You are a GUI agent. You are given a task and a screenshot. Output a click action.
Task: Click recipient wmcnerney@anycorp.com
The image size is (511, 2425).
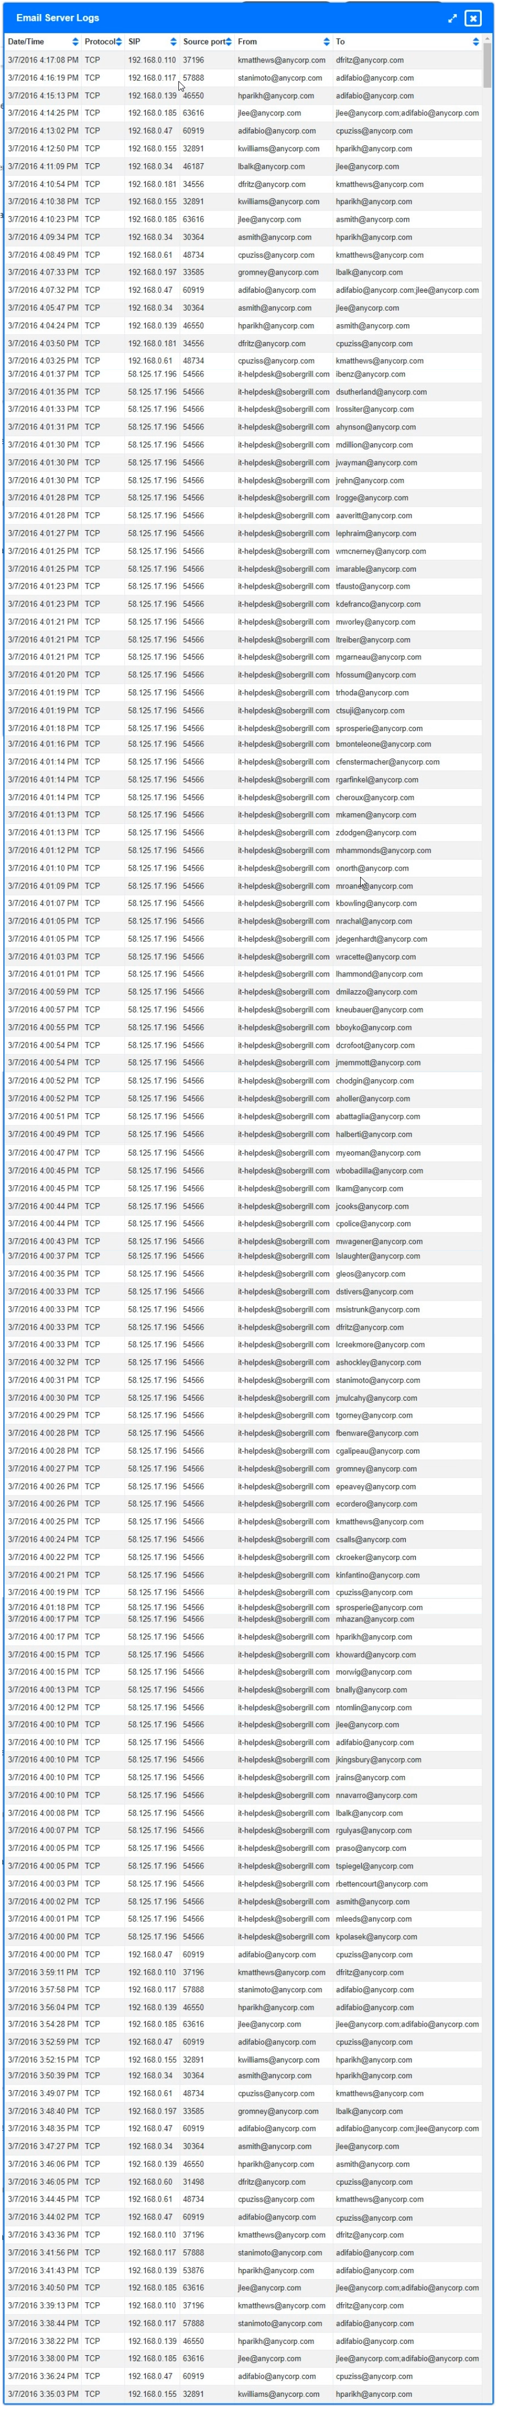coord(381,552)
